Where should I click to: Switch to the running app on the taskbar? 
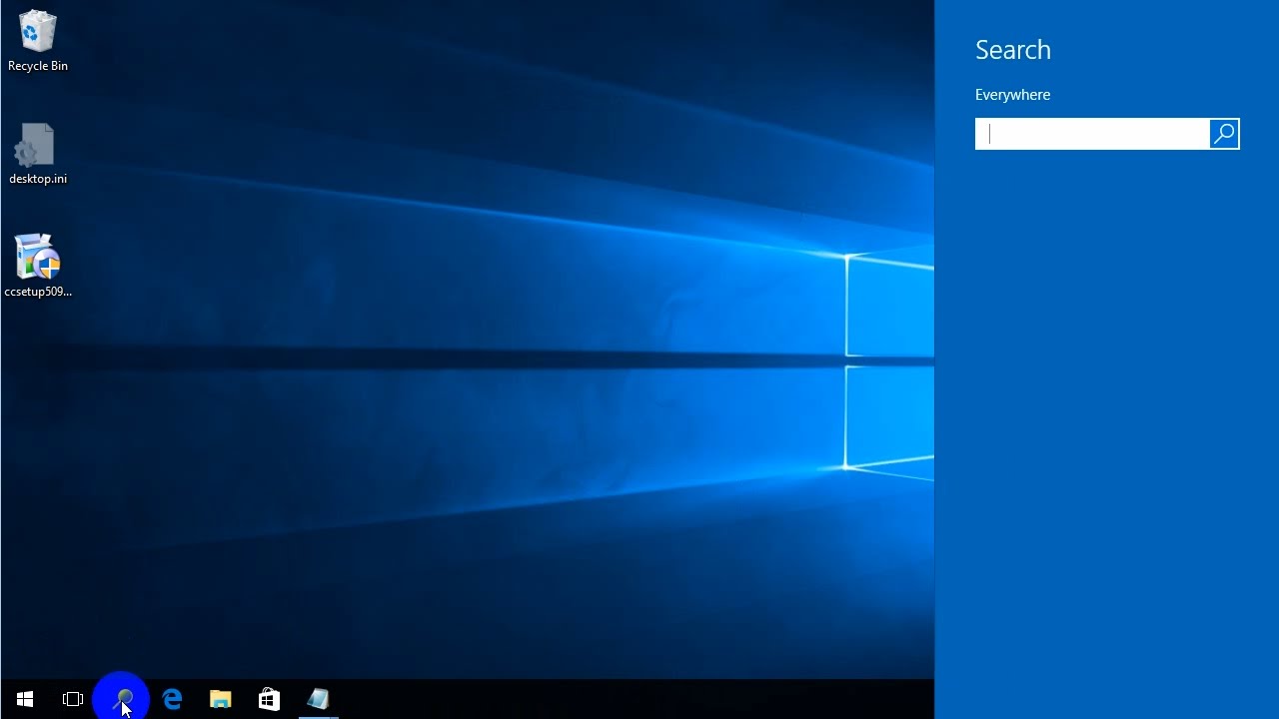pyautogui.click(x=318, y=699)
